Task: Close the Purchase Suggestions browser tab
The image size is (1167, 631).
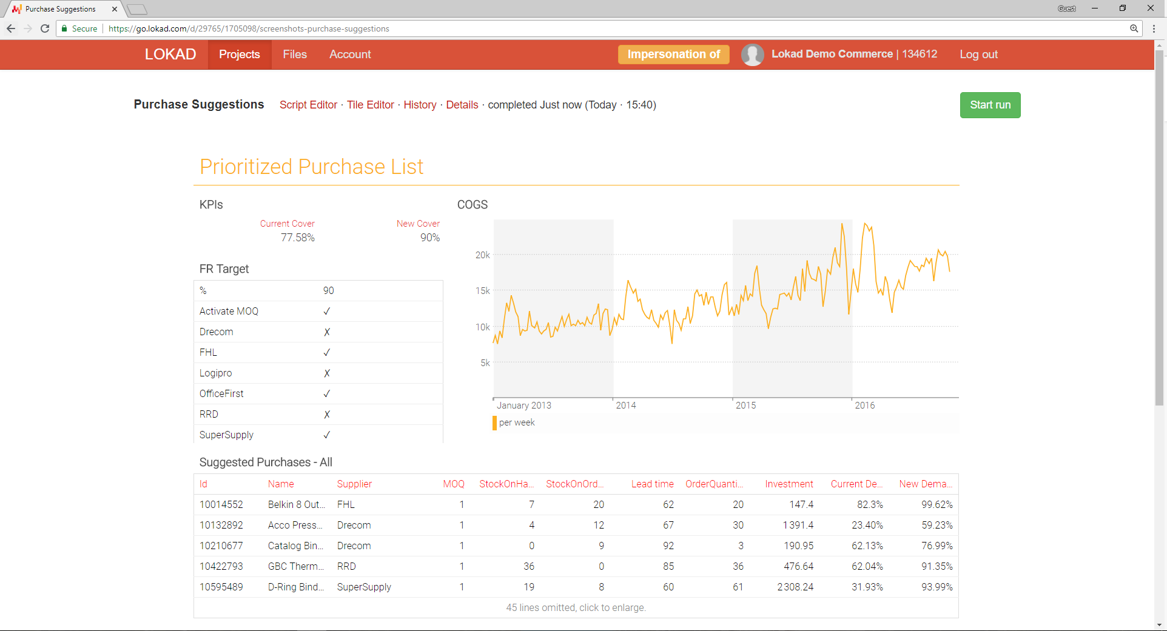Action: (115, 9)
